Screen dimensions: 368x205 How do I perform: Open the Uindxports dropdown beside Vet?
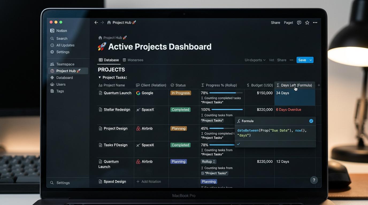tap(255, 60)
